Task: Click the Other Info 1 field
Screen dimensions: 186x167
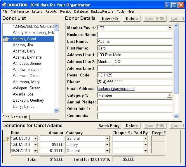Action: (135, 109)
